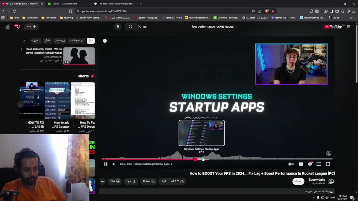Mute the video with the speaker icon
358x201 pixels.
114,164
